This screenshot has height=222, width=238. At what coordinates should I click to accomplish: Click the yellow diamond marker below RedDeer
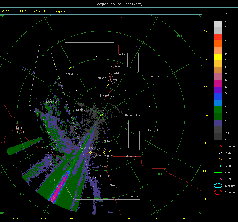109,86
